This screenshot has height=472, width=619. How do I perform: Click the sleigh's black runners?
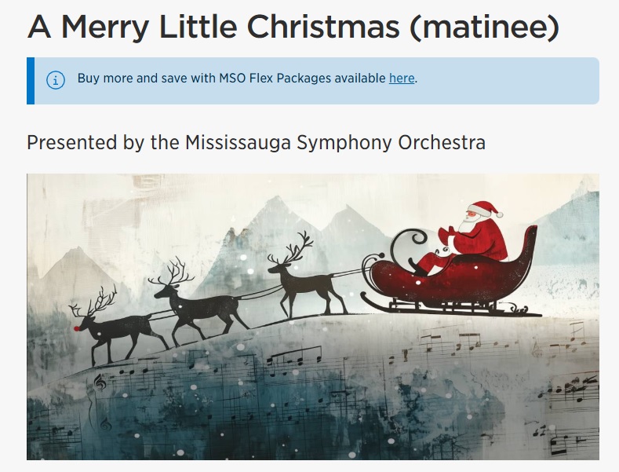tap(455, 307)
